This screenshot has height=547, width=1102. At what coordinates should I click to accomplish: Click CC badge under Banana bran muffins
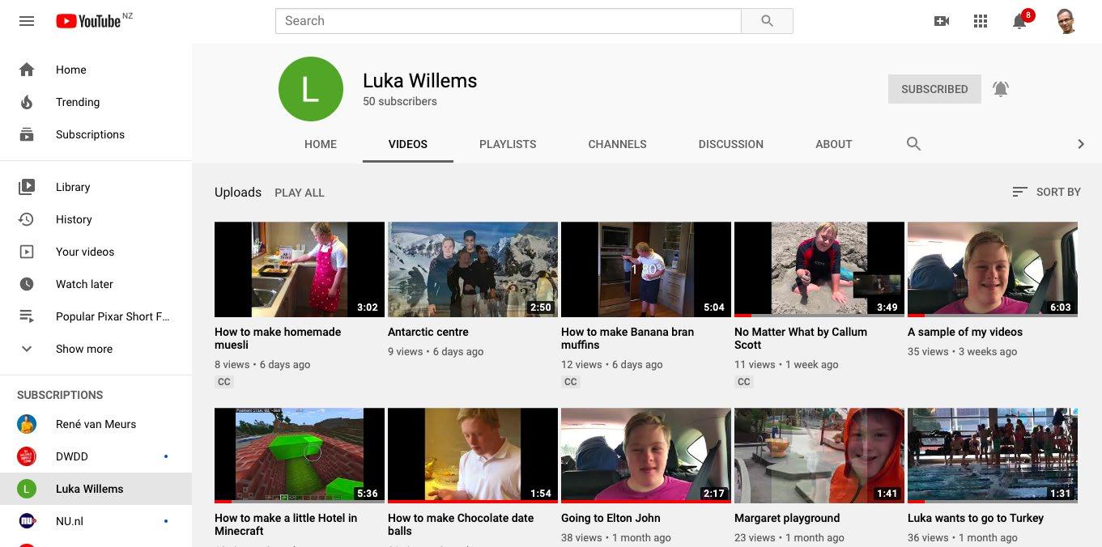[x=571, y=382]
